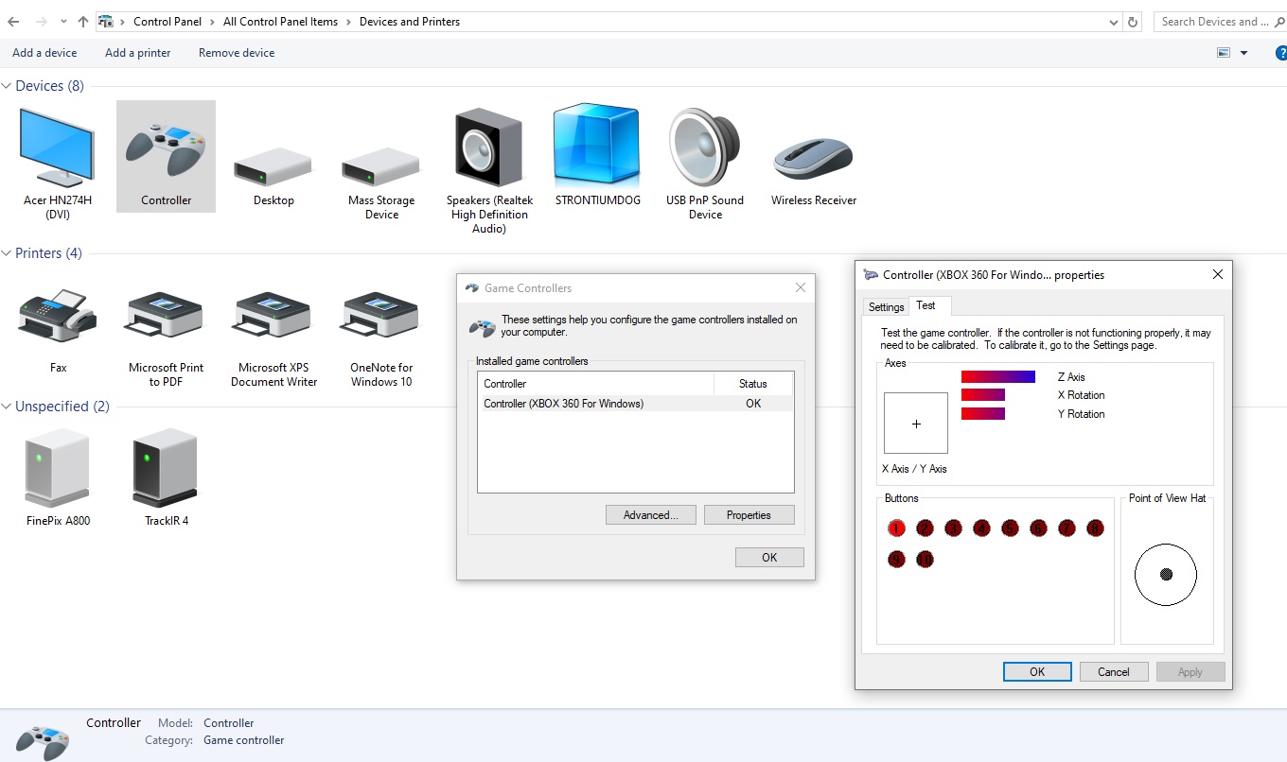Select the Wireless Receiver mouse icon
The image size is (1287, 762).
pos(813,158)
